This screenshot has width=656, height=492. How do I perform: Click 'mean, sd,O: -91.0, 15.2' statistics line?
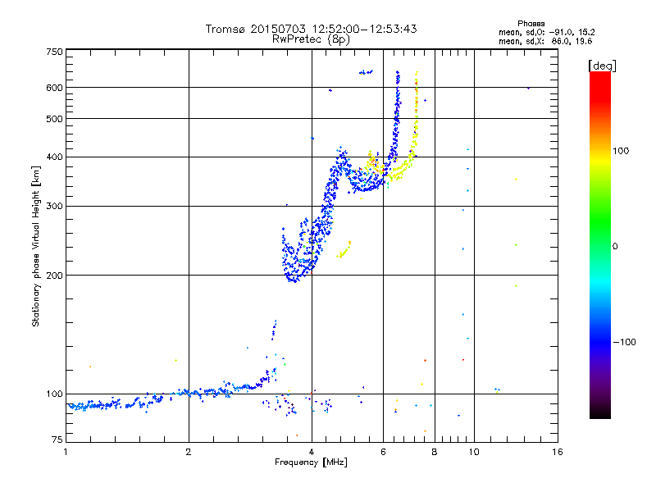tap(546, 32)
